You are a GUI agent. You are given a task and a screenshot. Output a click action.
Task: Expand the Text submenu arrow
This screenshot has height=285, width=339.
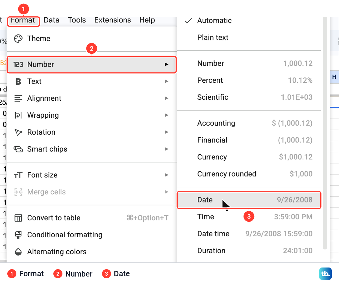tap(166, 81)
